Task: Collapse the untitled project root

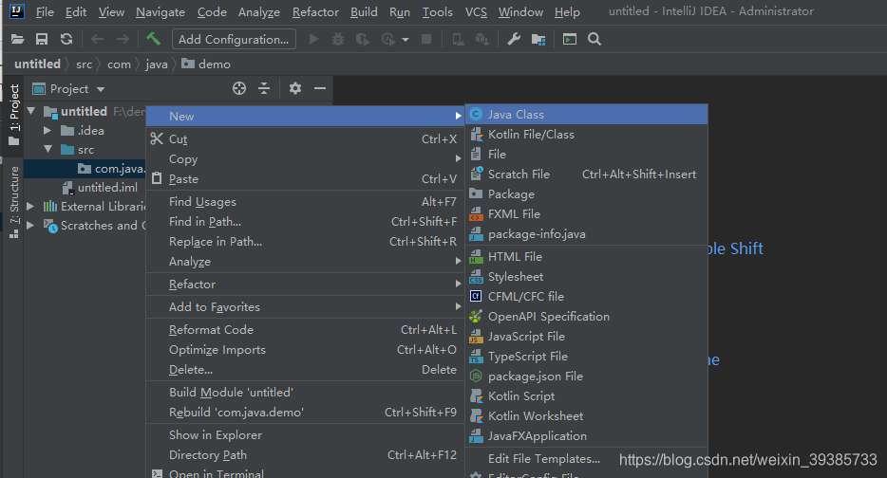Action: [31, 111]
